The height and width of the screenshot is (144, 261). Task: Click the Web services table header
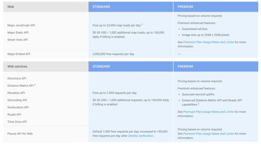17,66
